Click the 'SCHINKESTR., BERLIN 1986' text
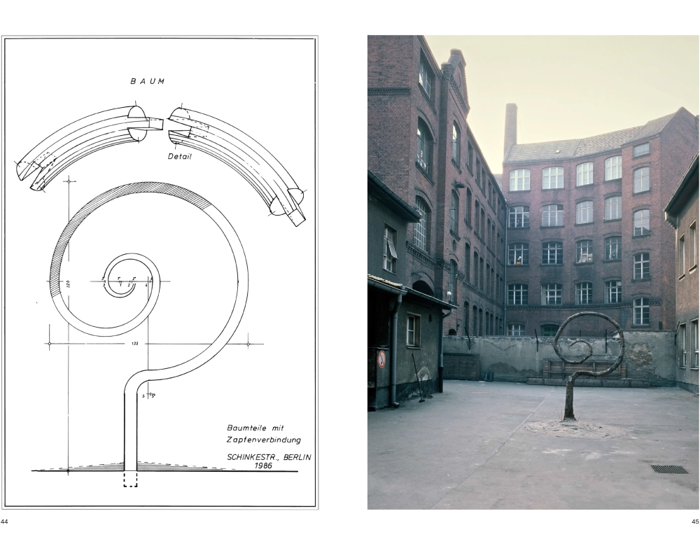 click(x=268, y=461)
